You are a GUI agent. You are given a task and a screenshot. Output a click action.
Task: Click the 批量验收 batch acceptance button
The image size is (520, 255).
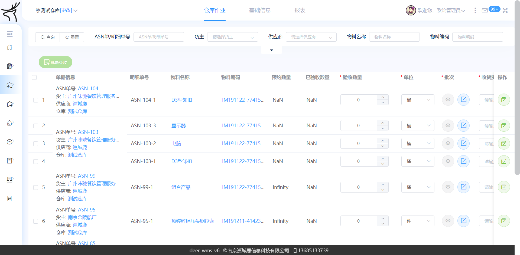tap(56, 62)
